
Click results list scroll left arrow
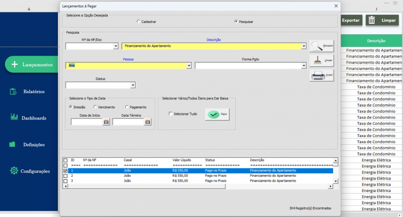[x=66, y=186]
